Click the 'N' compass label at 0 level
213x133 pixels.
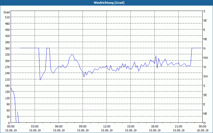(204, 123)
